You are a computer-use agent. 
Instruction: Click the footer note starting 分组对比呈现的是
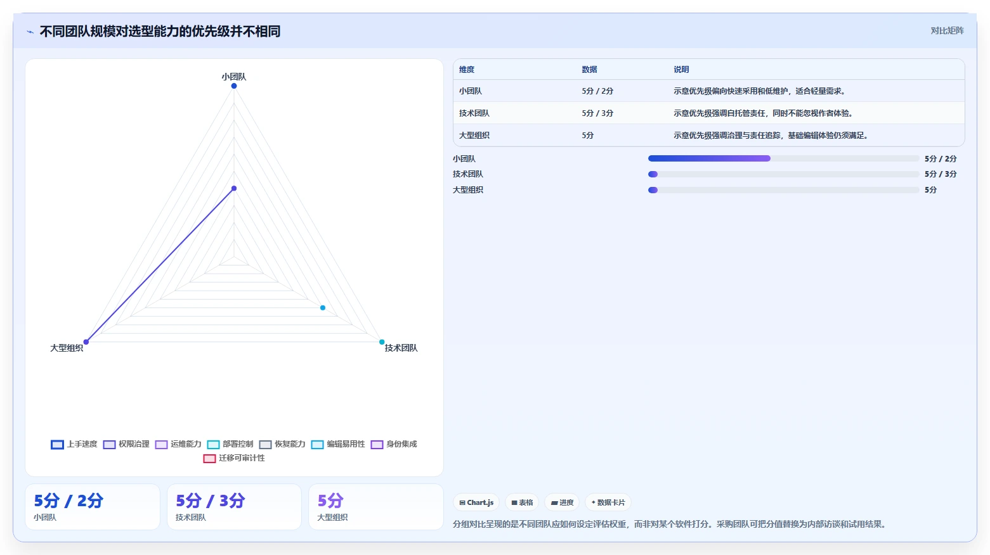coord(671,525)
